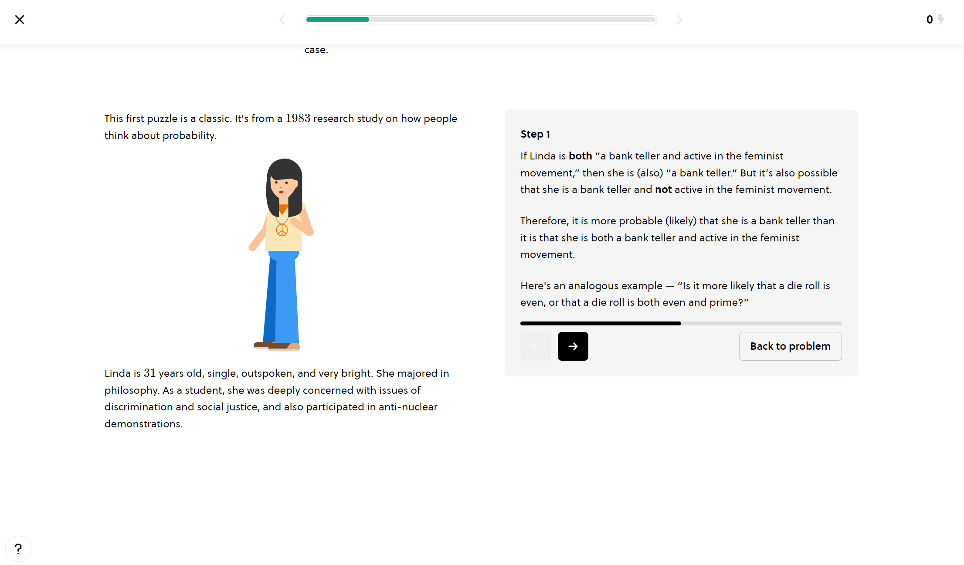Click the energy score count 0
This screenshot has width=964, height=565.
pyautogui.click(x=930, y=20)
